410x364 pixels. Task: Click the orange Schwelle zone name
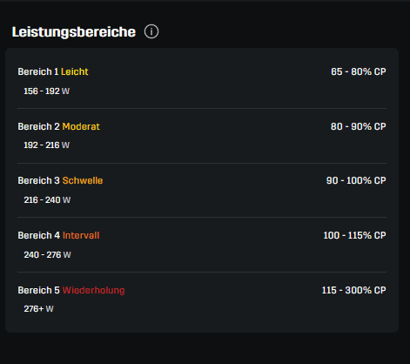83,180
